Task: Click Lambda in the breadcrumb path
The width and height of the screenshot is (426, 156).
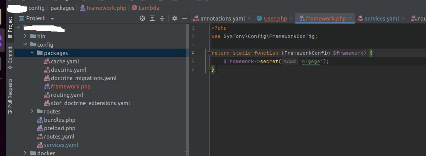Action: coord(149,8)
